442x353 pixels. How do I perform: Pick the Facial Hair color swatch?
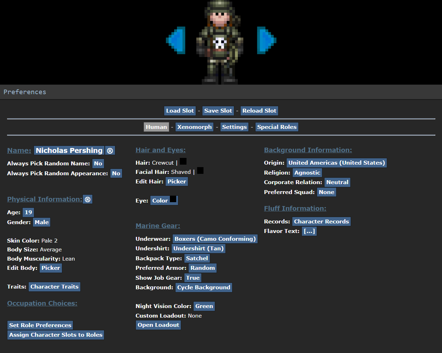[200, 171]
